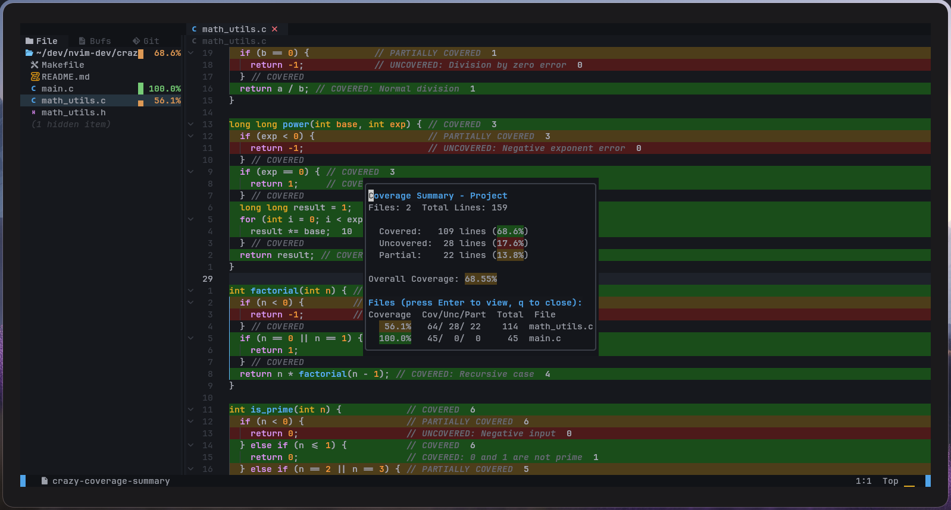Click the (1 hidden item) entry
This screenshot has height=510, width=951.
pos(71,124)
